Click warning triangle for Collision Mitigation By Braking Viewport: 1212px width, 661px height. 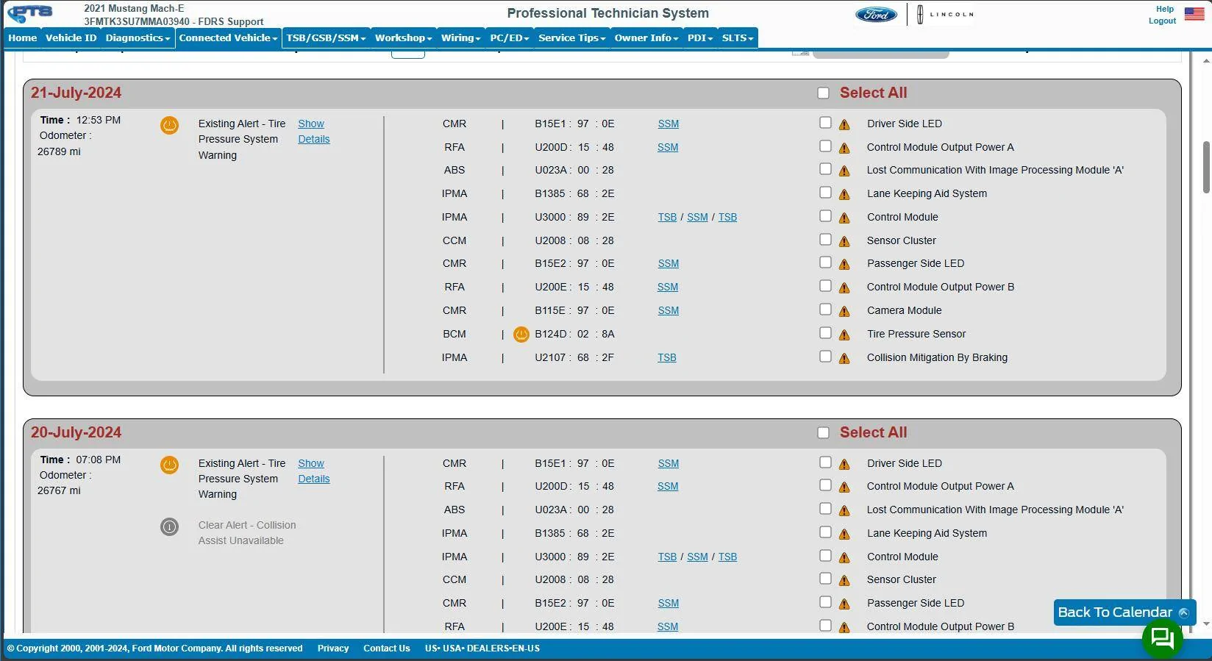(844, 359)
